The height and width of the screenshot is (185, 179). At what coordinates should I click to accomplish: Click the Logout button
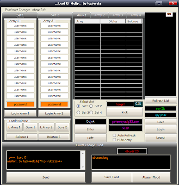pyautogui.click(x=160, y=138)
